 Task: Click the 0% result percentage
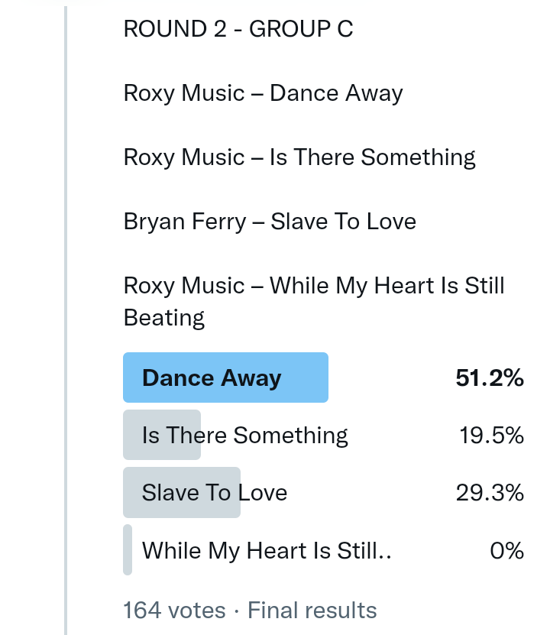[506, 550]
